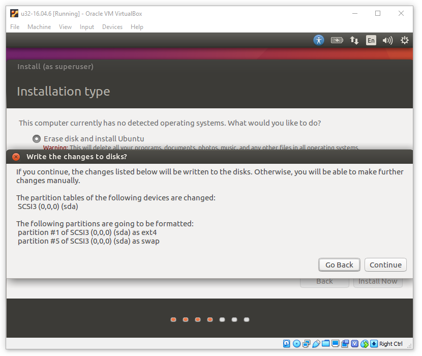Open the File menu

[x=15, y=27]
